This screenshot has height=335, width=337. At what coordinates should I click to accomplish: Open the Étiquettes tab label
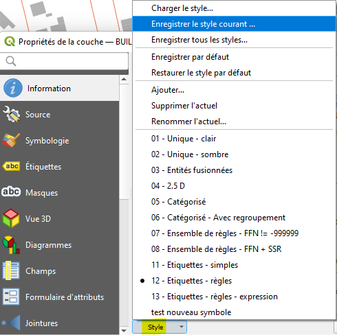43,166
